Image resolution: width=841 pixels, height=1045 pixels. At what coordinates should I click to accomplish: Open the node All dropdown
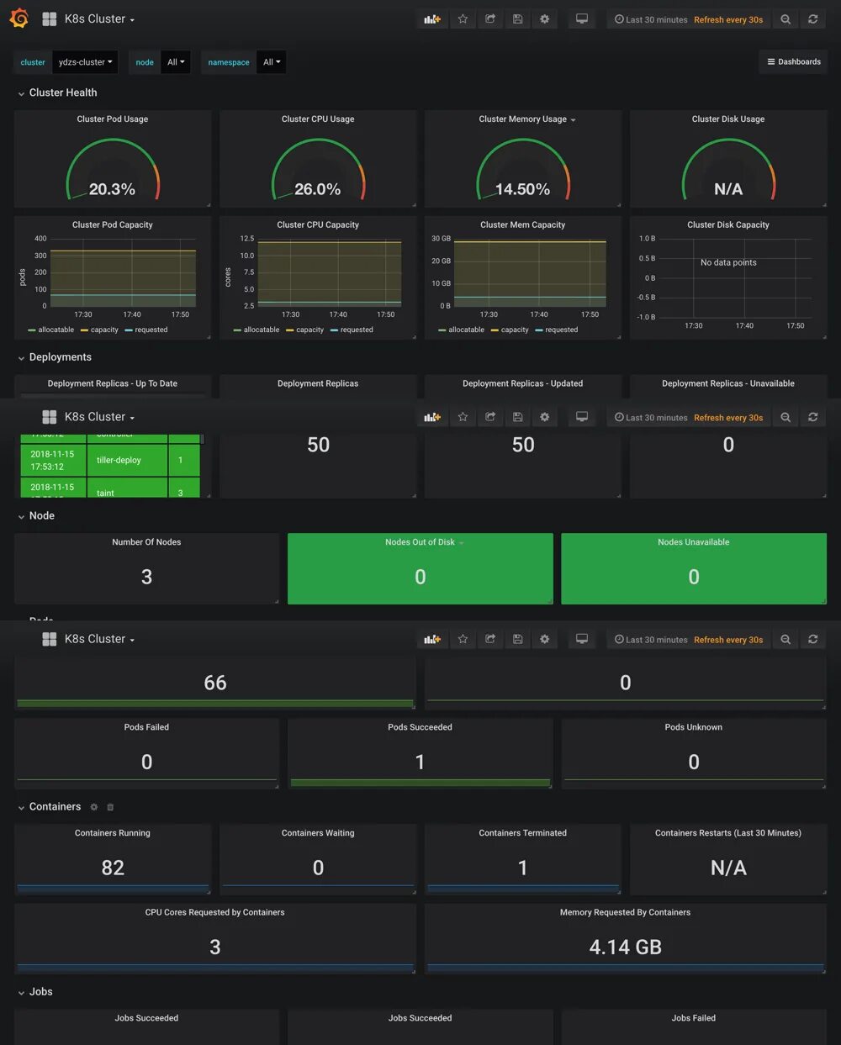pyautogui.click(x=175, y=61)
